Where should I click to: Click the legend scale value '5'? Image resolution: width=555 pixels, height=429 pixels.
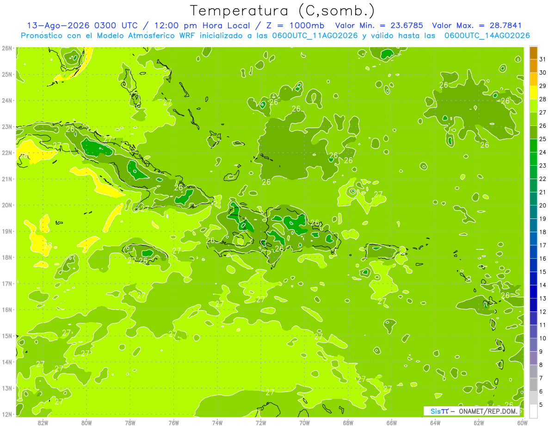pos(541,405)
